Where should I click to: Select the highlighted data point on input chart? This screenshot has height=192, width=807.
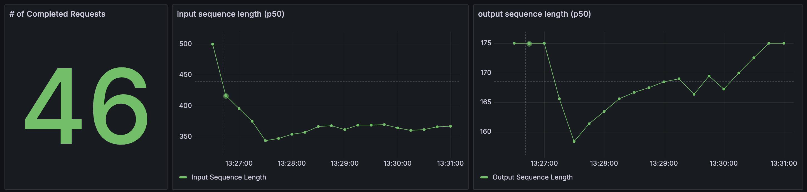click(x=226, y=96)
